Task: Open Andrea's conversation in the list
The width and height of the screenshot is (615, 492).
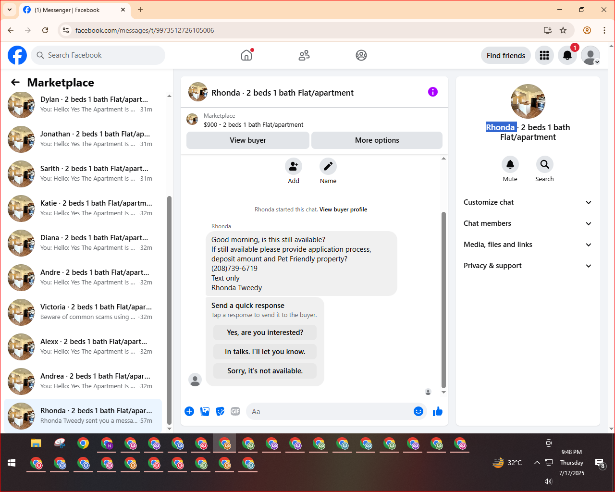Action: (x=83, y=381)
